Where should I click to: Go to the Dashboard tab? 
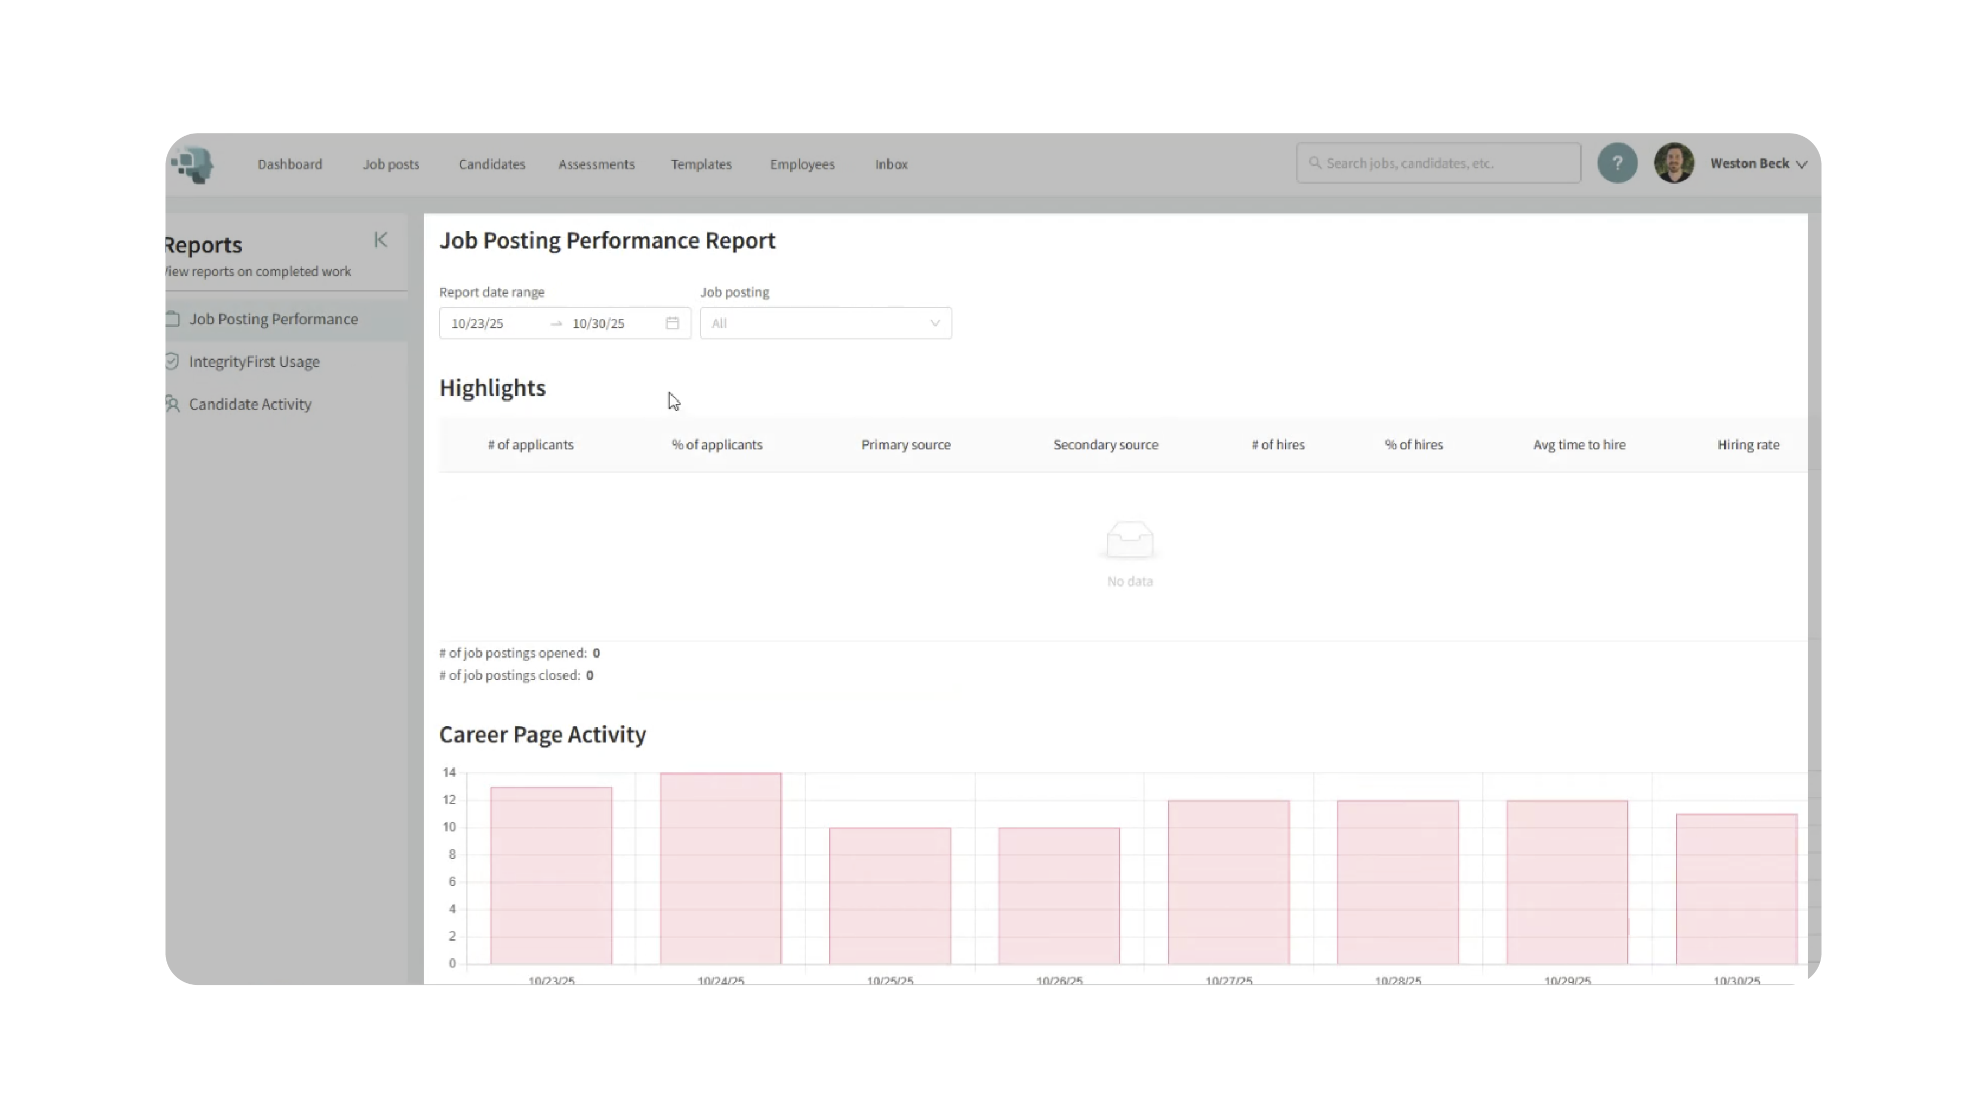coord(290,164)
